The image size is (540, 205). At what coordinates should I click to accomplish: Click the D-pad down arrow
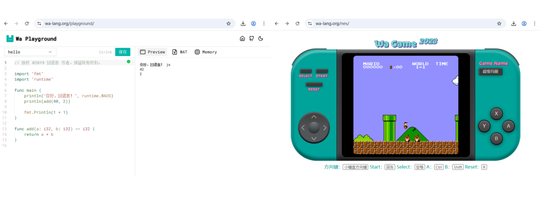click(x=314, y=138)
